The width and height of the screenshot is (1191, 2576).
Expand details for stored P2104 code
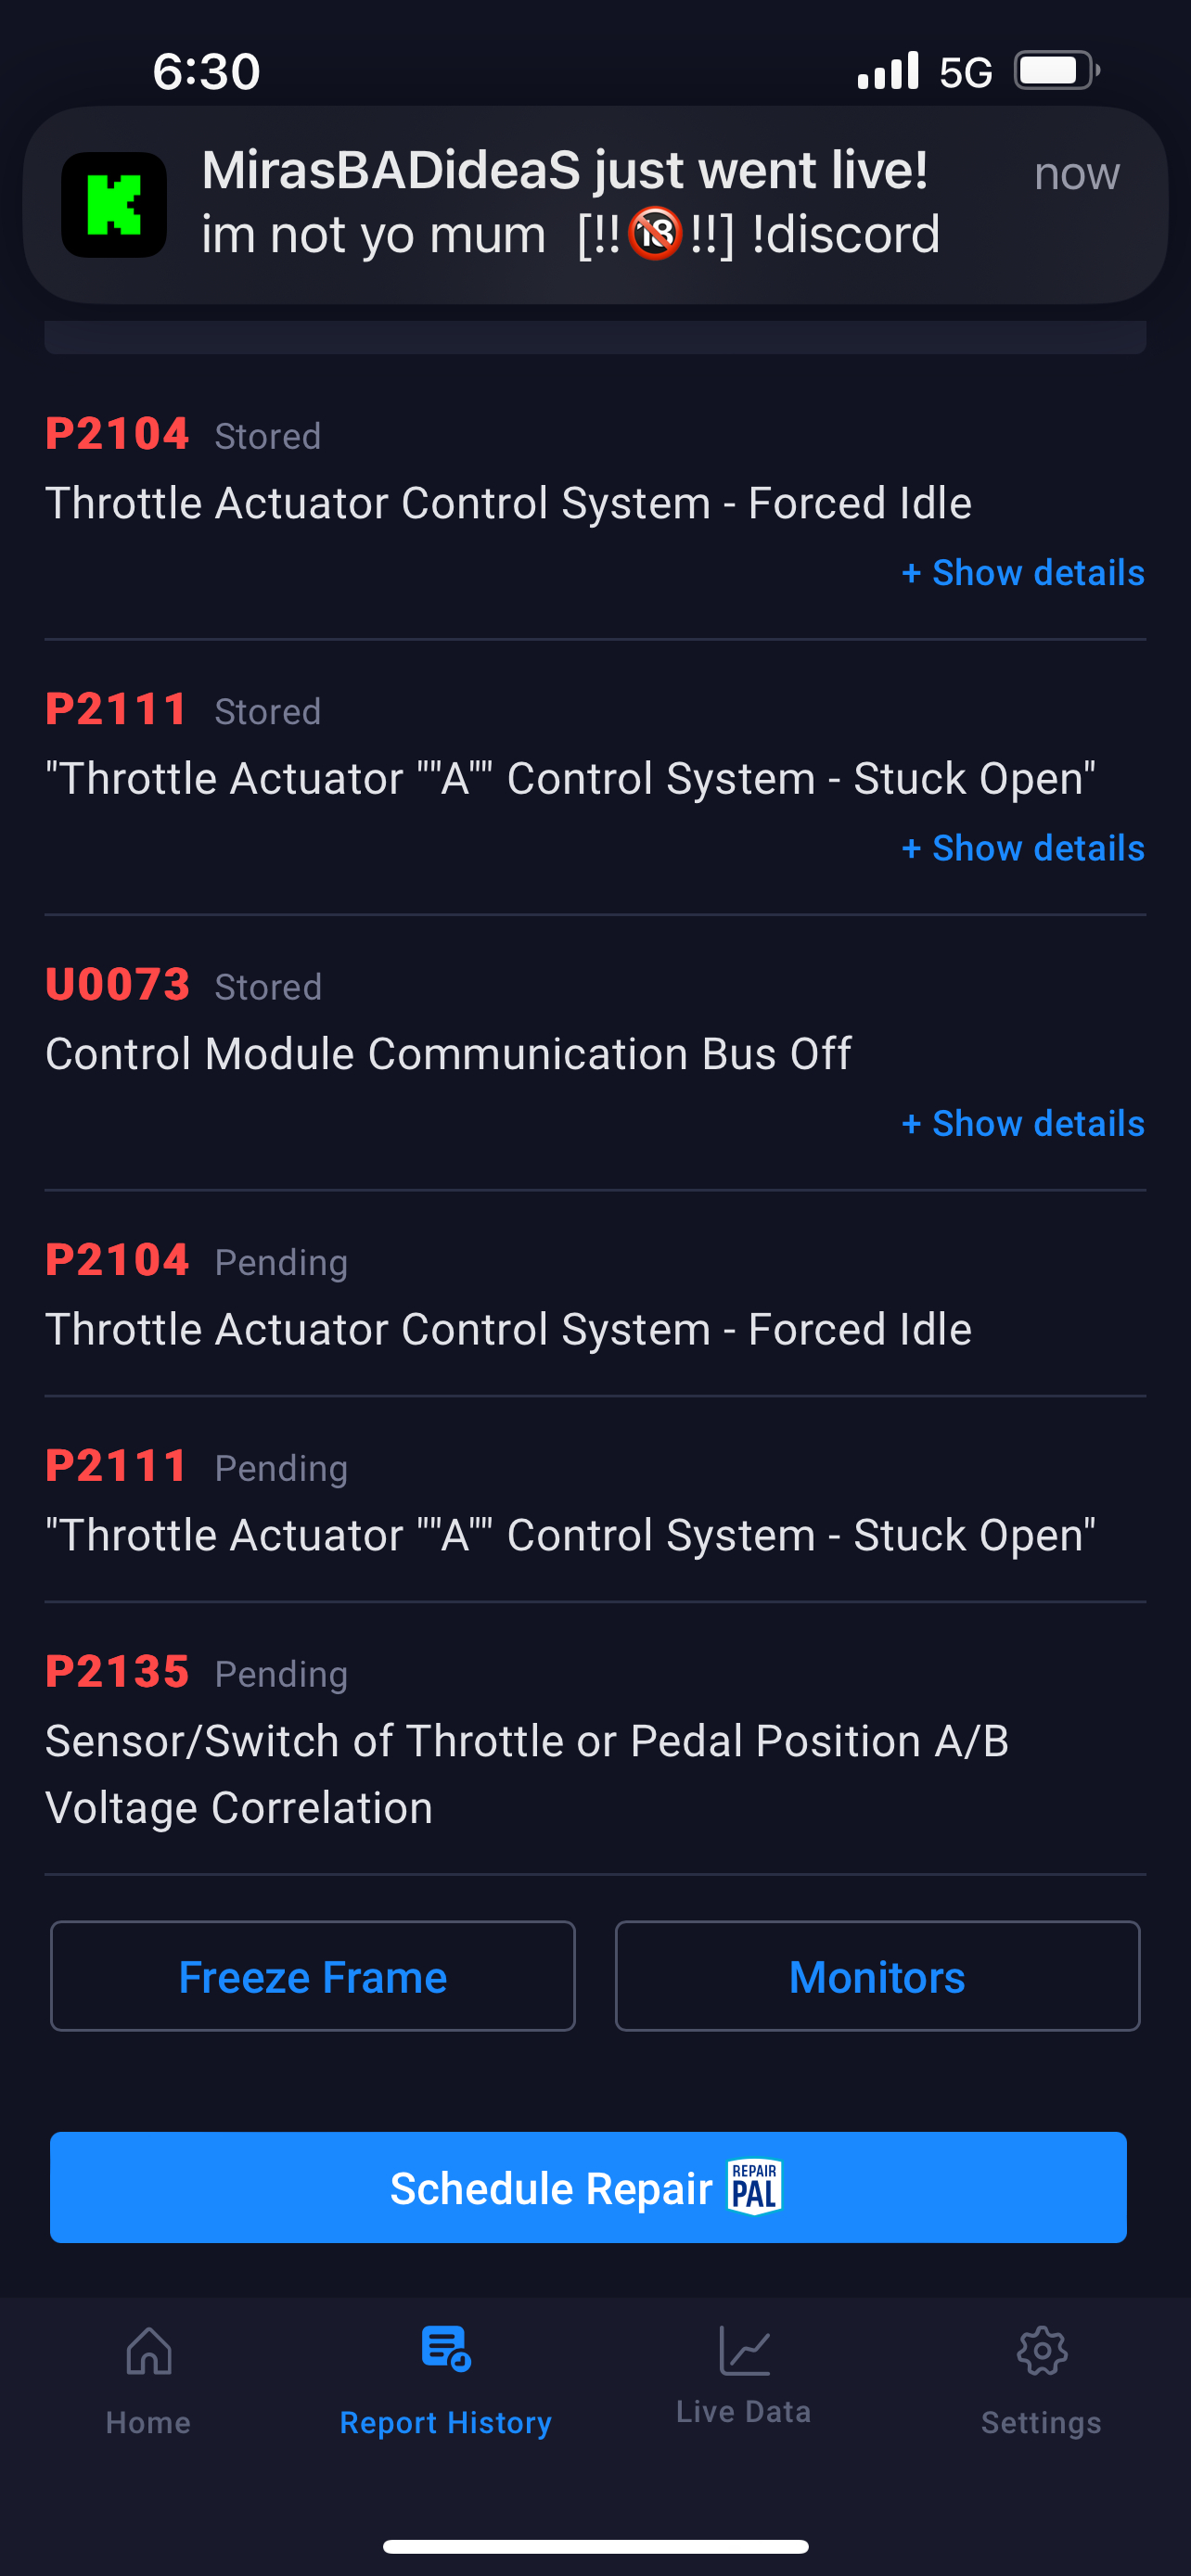[x=1023, y=573]
